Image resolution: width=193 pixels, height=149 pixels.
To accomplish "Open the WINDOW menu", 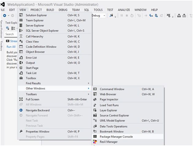I will point(141,10).
